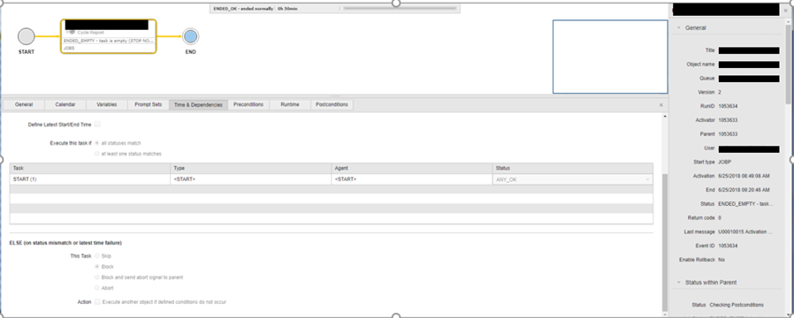Collapse the General section chevron
Screen dimensions: 794x318
tap(678, 28)
